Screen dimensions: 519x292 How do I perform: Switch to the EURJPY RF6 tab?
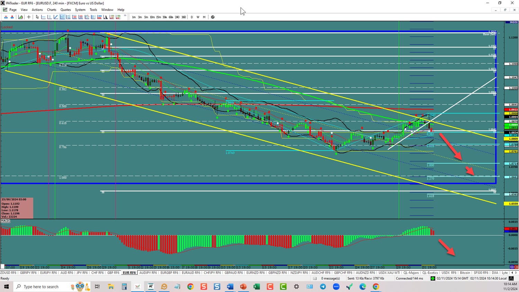[48, 273]
